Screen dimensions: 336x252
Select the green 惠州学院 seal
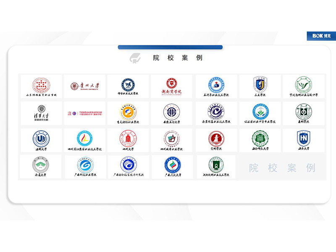tap(303, 112)
